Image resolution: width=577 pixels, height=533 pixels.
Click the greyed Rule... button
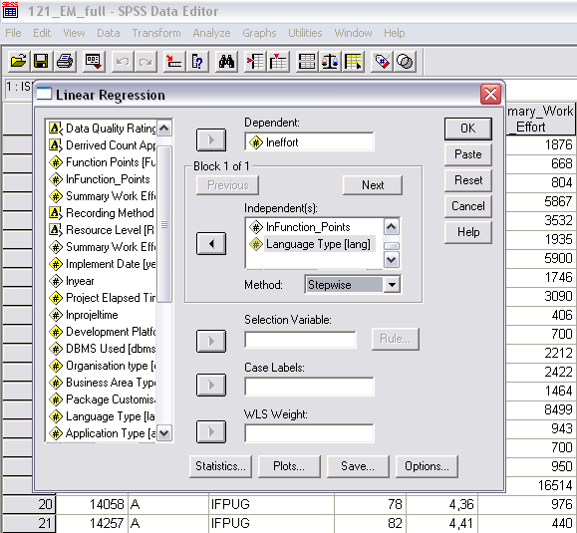(396, 339)
